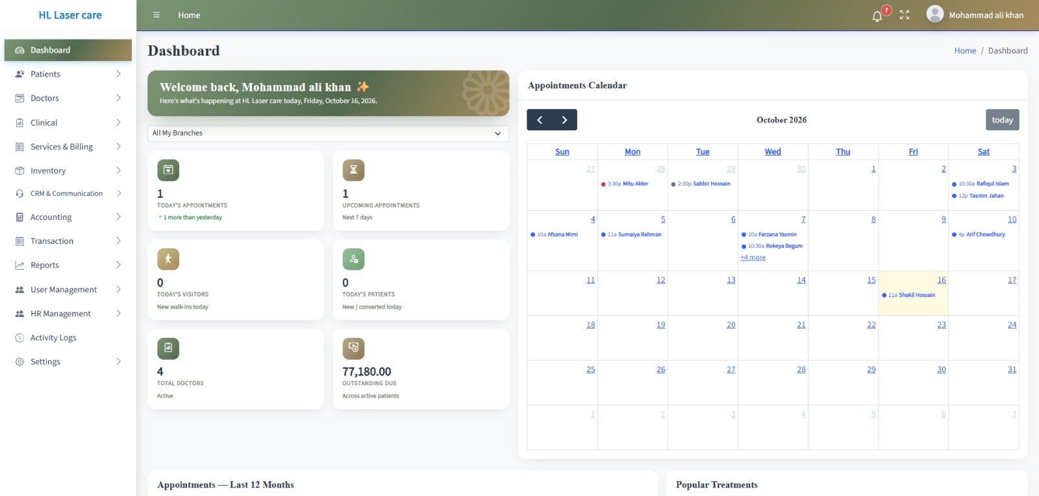This screenshot has width=1039, height=496.
Task: Click the Today's Appointments calendar icon
Action: pyautogui.click(x=168, y=170)
